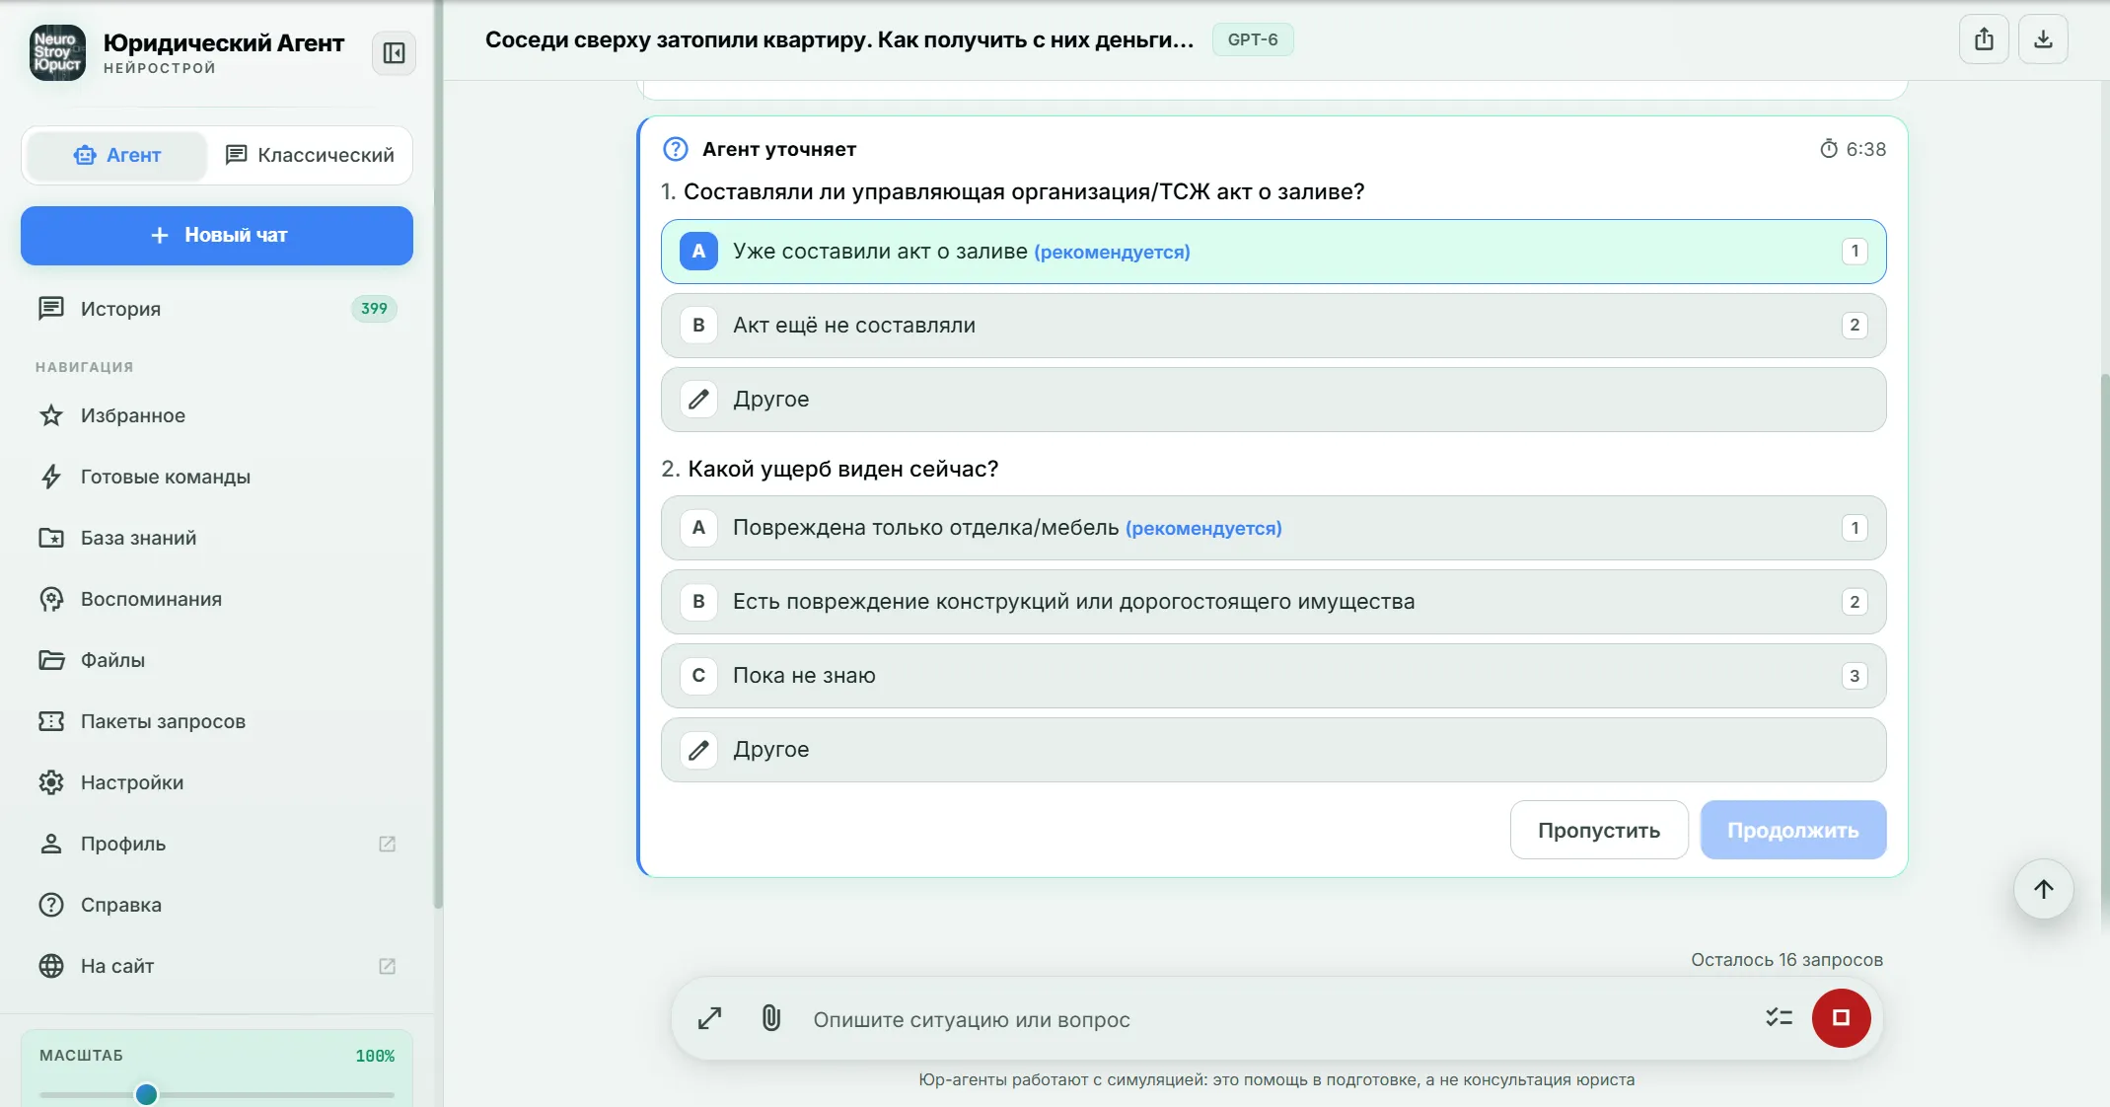Viewport: 2110px width, 1107px height.
Task: Click the share chat icon
Action: [x=1984, y=39]
